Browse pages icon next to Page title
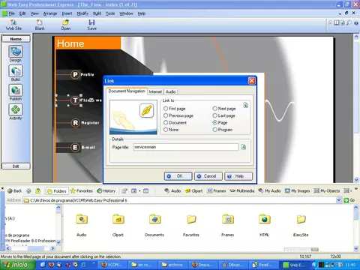Viewport: 360px width, 270px height. point(244,147)
